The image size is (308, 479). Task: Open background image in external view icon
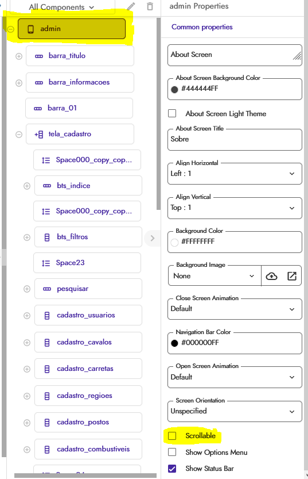(x=292, y=276)
